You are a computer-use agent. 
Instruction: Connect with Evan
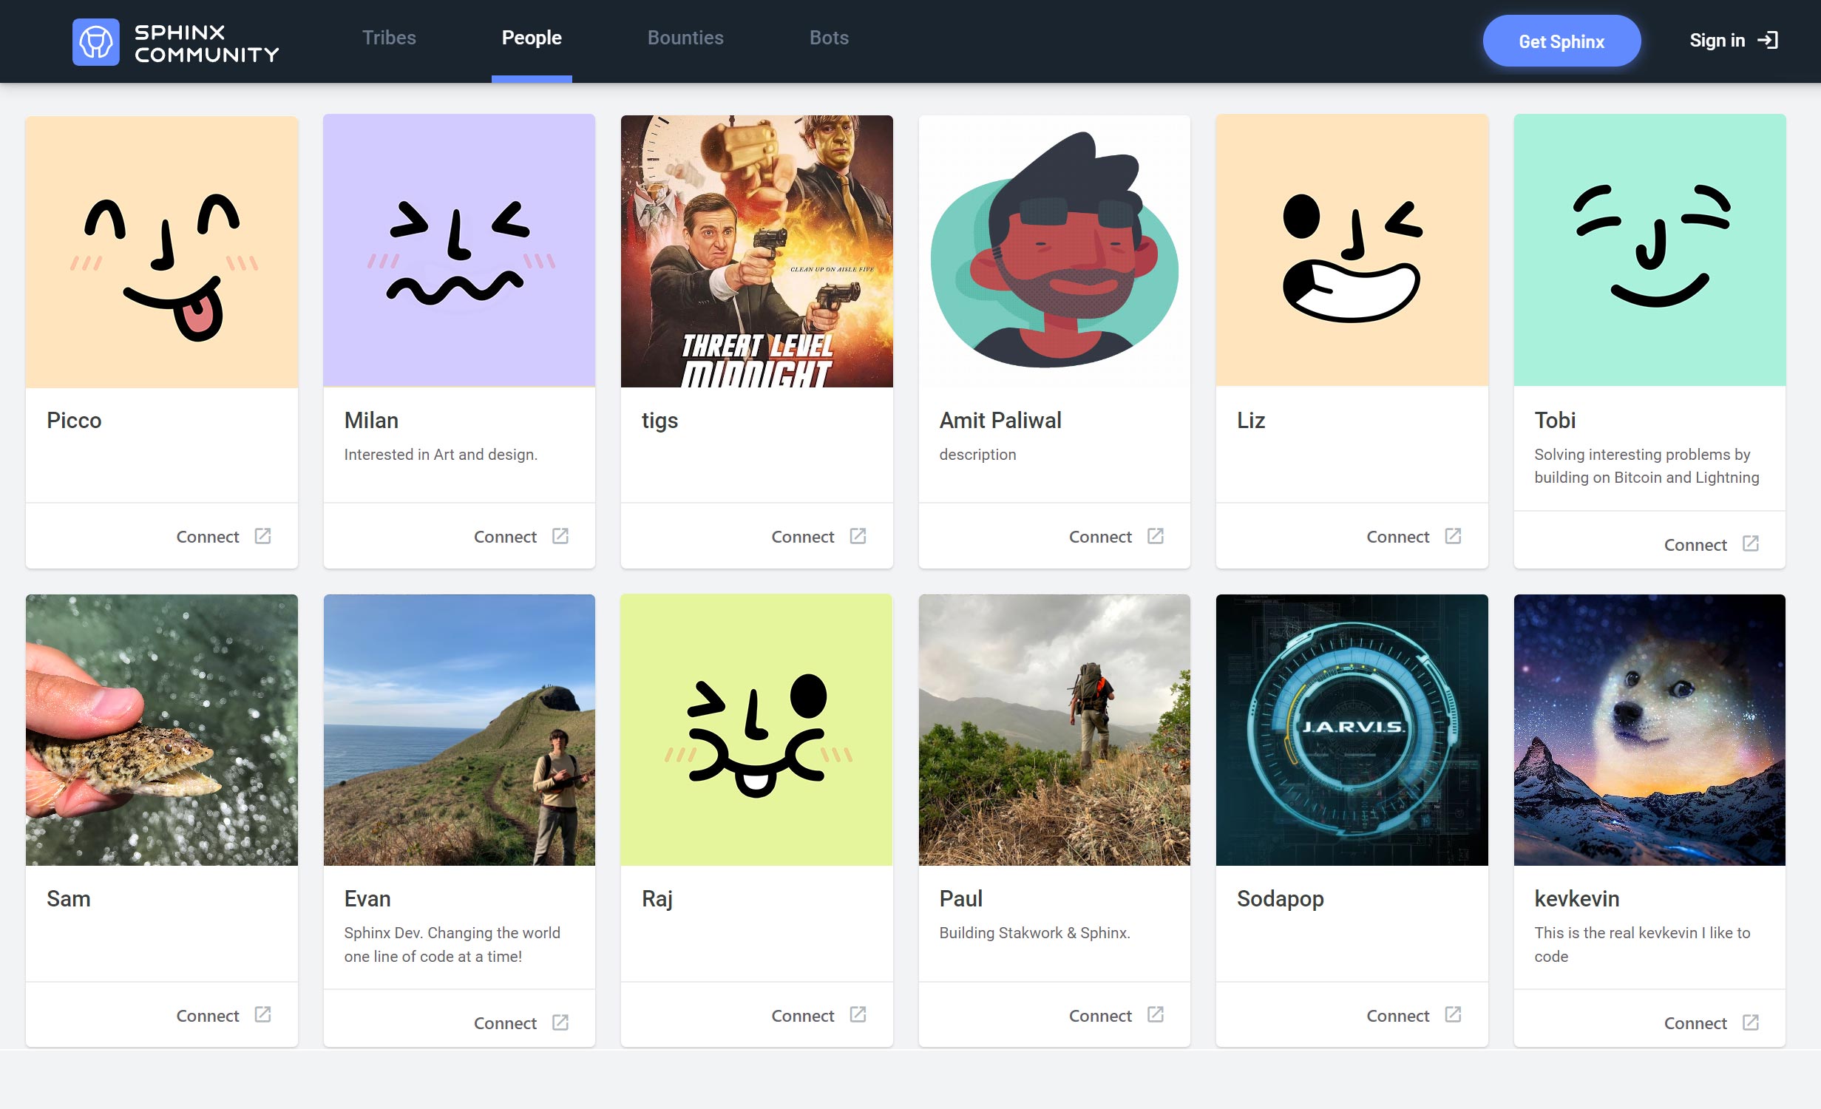506,1022
